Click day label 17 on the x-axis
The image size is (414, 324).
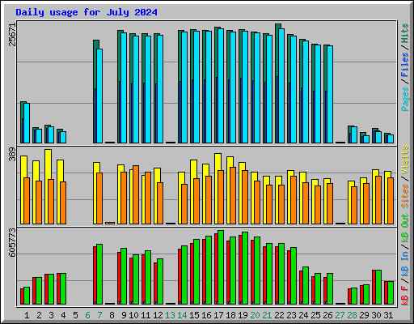pos(218,315)
